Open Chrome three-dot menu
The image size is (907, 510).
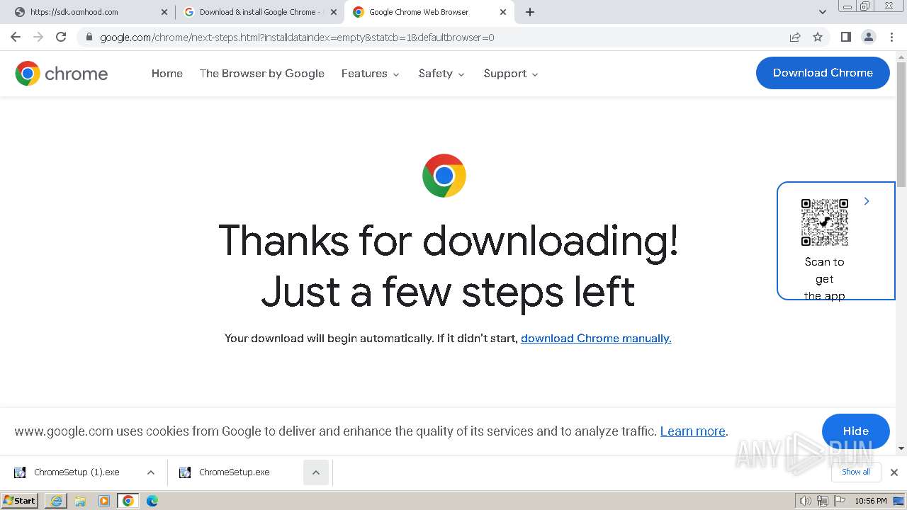(x=891, y=37)
